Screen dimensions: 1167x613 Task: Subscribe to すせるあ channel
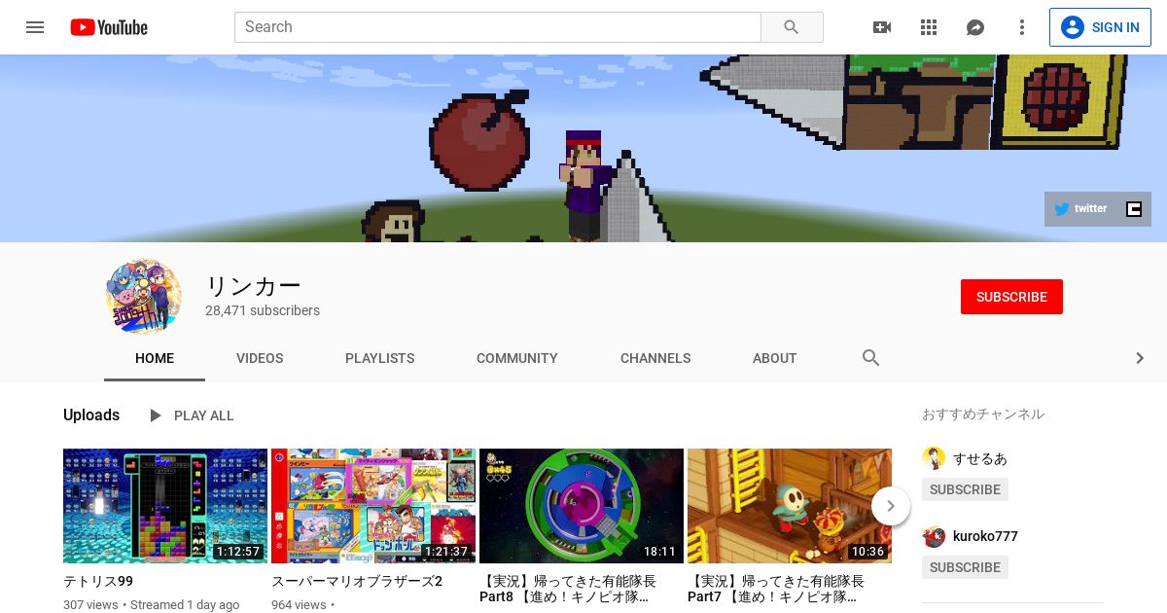click(965, 489)
